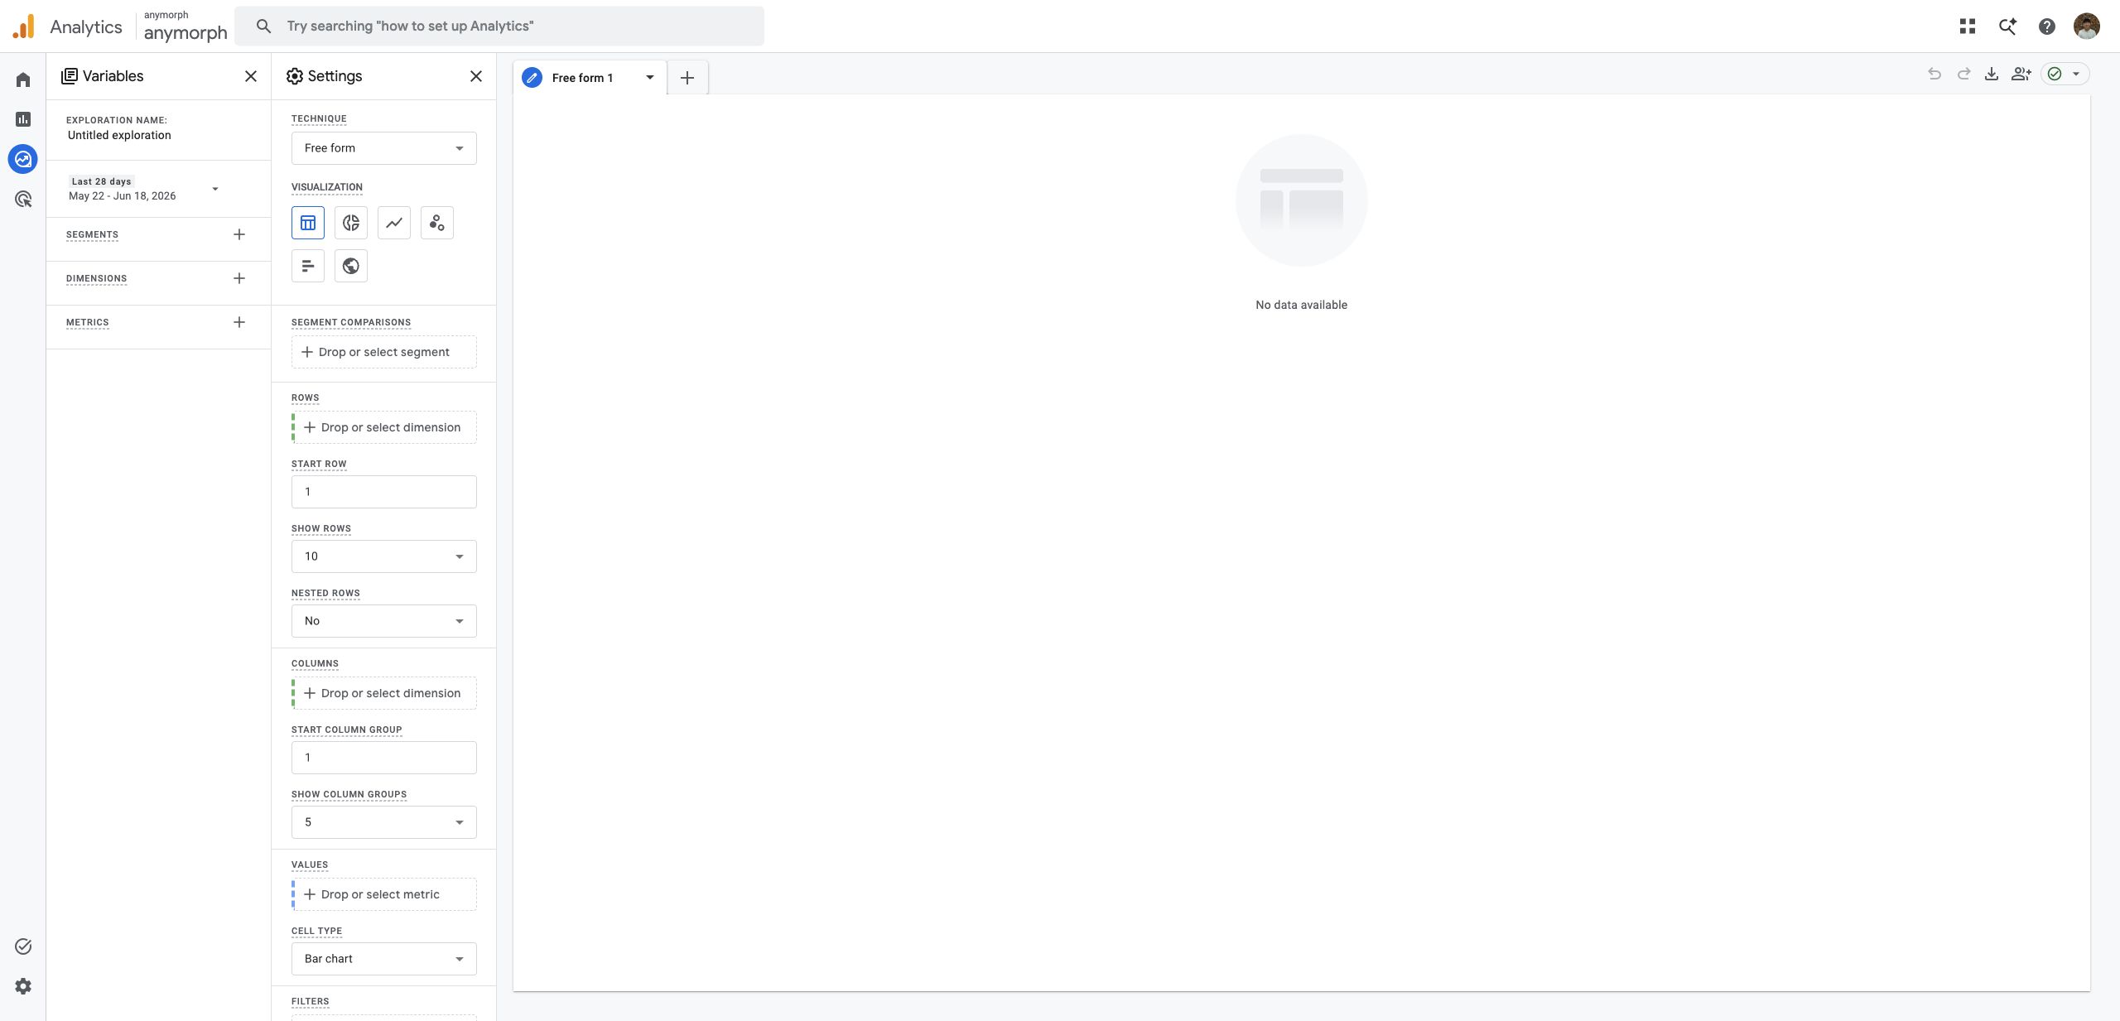Open the Cell Type Bar chart dropdown
The height and width of the screenshot is (1021, 2120).
384,959
